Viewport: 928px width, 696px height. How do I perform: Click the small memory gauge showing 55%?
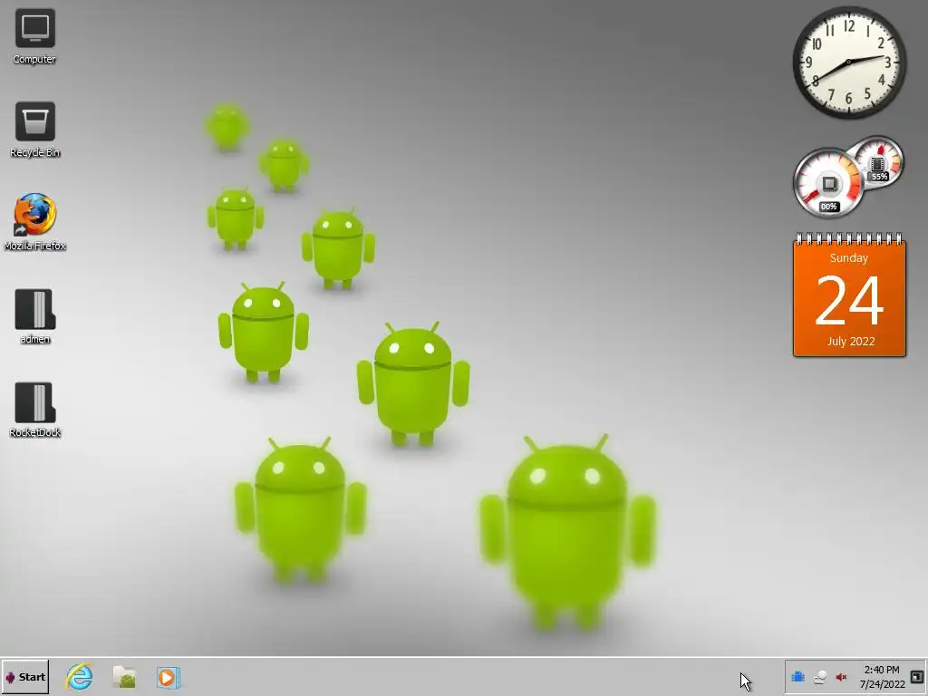(x=879, y=161)
